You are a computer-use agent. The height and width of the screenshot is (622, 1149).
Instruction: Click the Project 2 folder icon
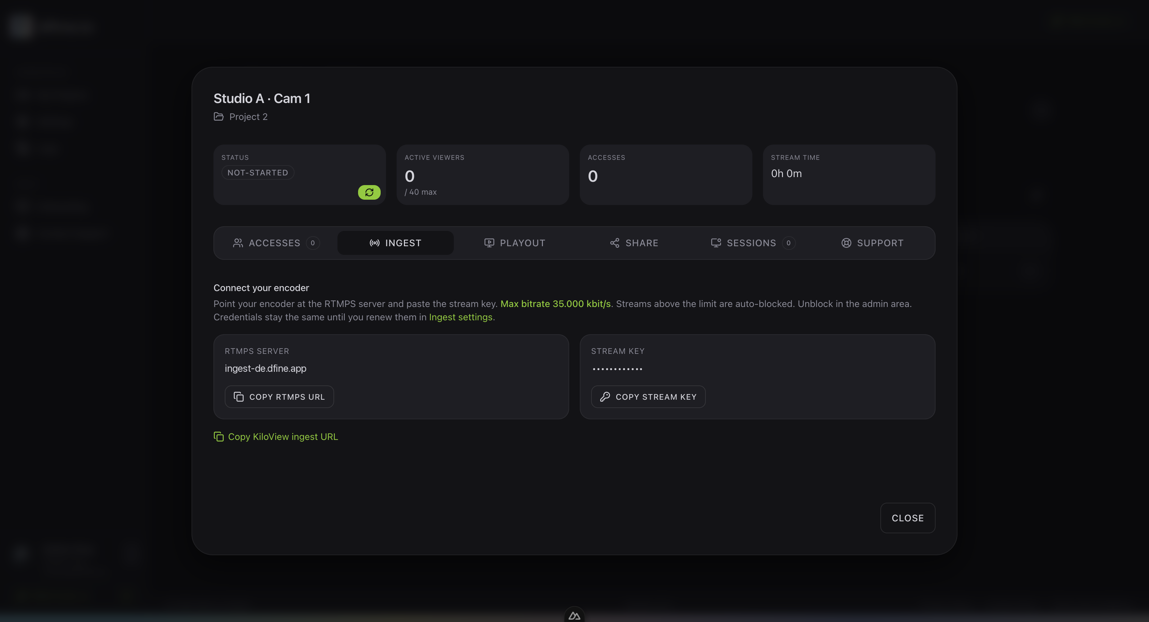tap(218, 116)
